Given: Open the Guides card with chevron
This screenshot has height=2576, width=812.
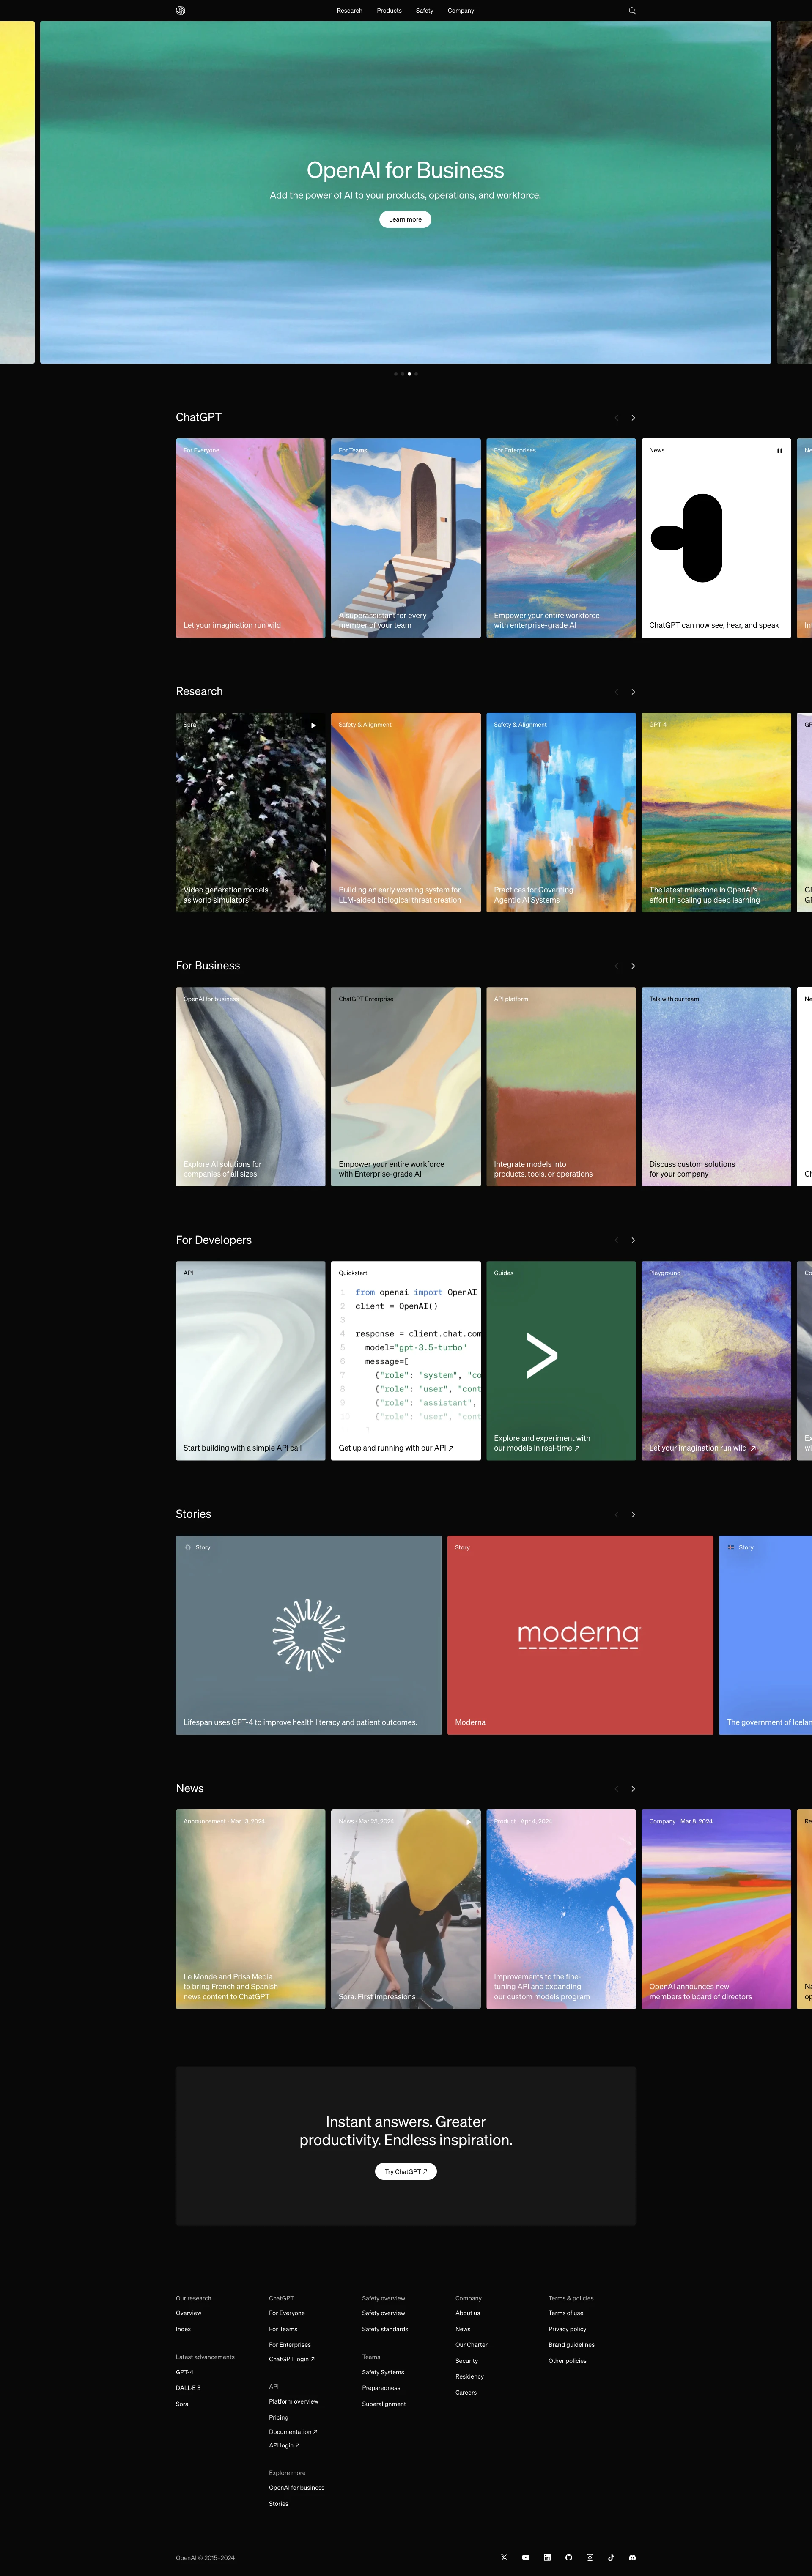Looking at the screenshot, I should (561, 1361).
